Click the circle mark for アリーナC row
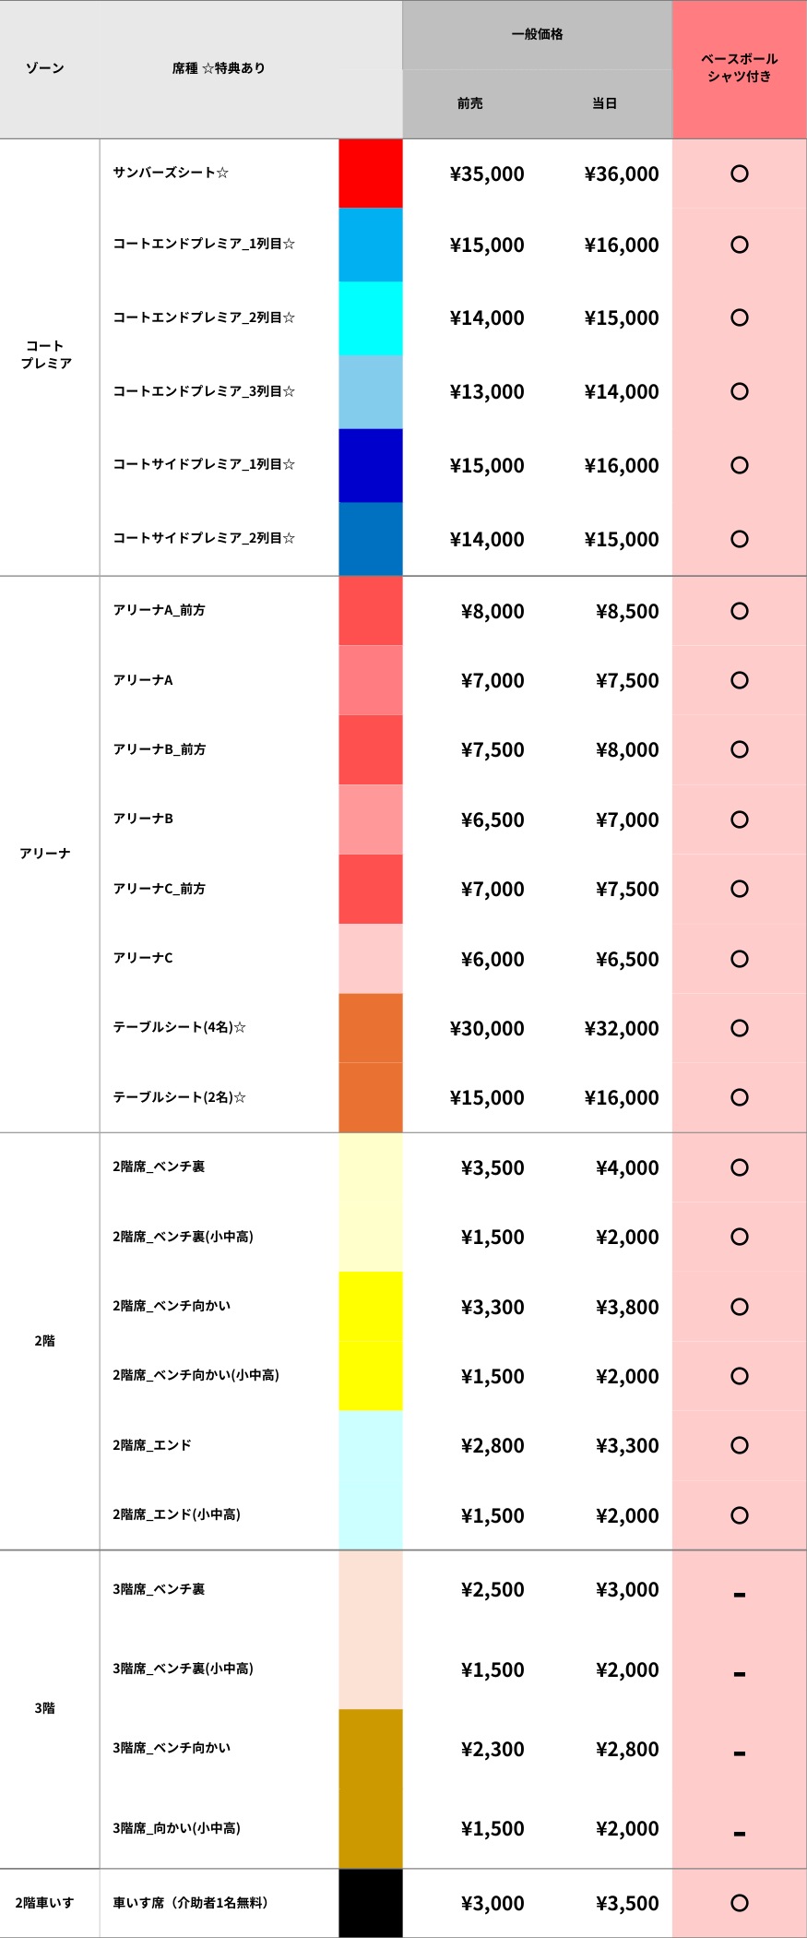 [x=739, y=959]
